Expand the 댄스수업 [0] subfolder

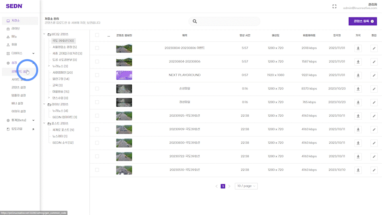click(49, 98)
